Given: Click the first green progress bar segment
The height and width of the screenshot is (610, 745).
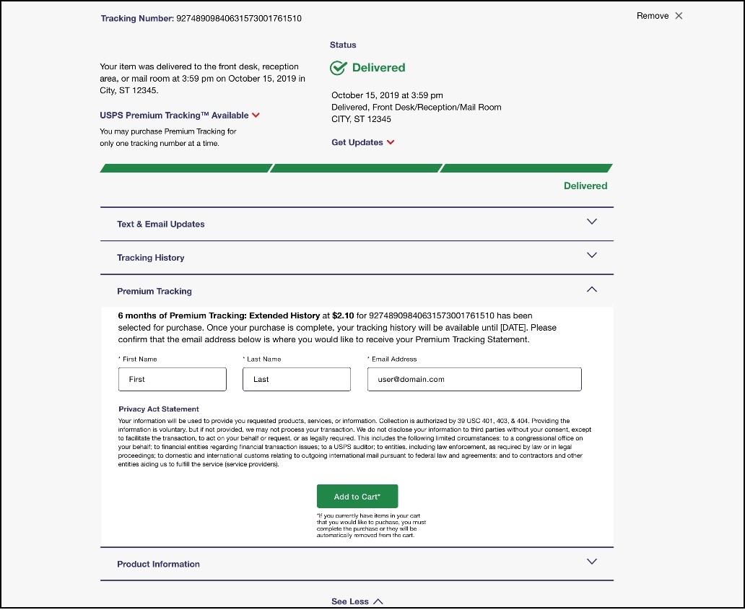Looking at the screenshot, I should [186, 168].
